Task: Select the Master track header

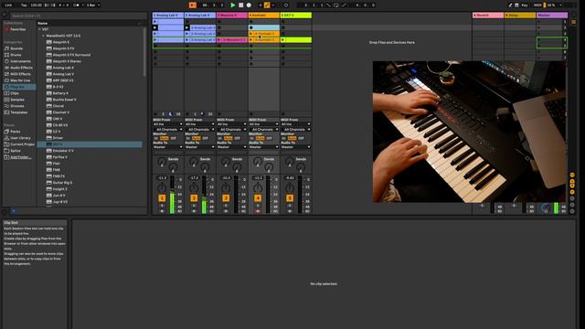Action: [x=552, y=16]
